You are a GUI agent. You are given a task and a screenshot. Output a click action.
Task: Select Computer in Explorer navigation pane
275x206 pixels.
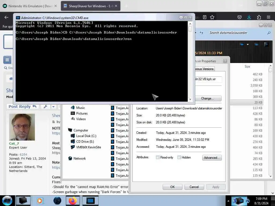pos(81,130)
